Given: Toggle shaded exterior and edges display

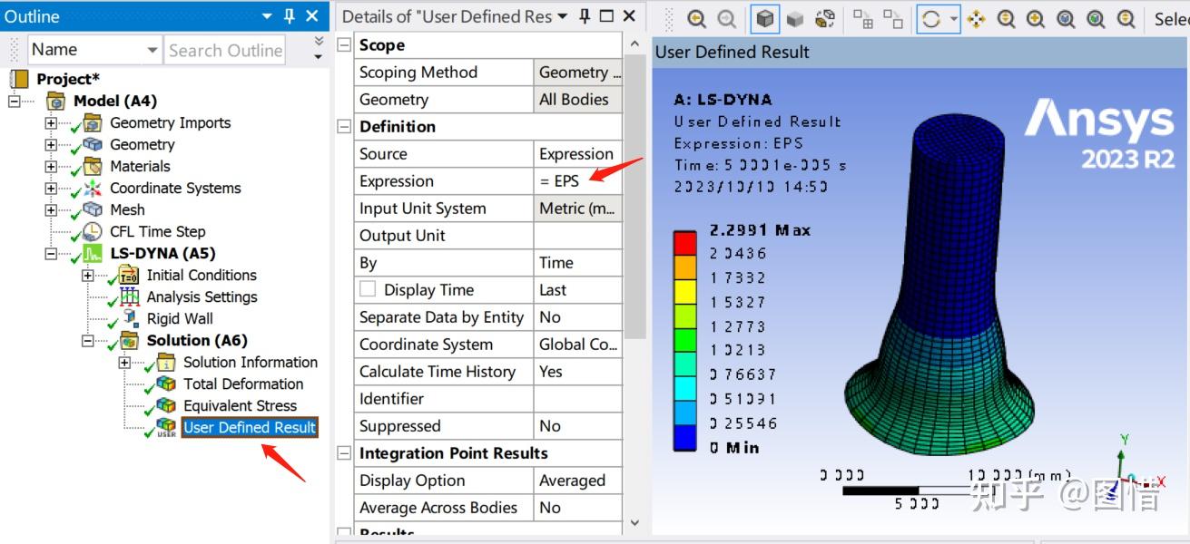Looking at the screenshot, I should point(766,18).
